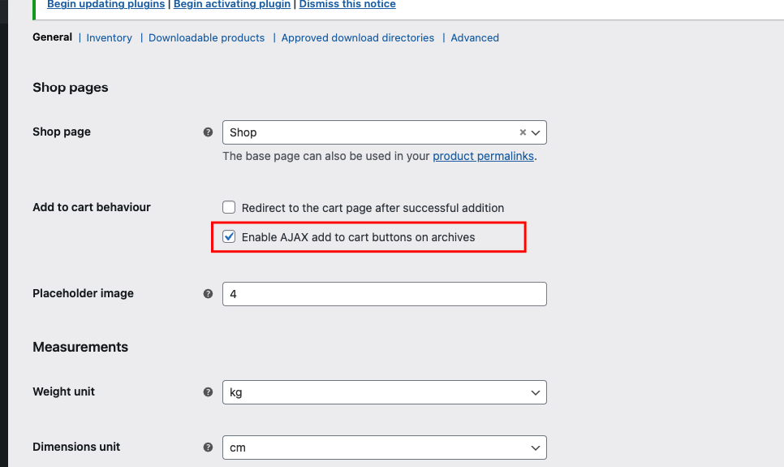Click the Shop page help tooltip icon
The width and height of the screenshot is (784, 467).
coord(208,132)
